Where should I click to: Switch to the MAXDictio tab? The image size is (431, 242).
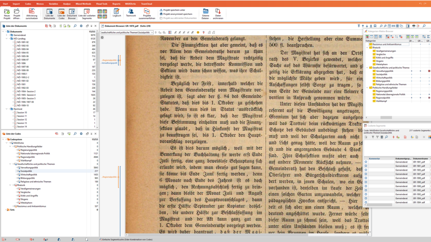pyautogui.click(x=130, y=3)
